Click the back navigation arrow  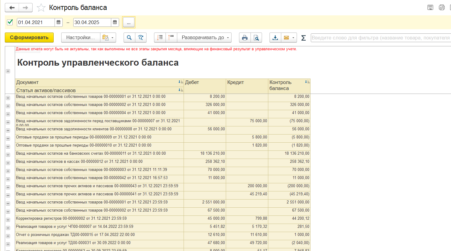12,8
